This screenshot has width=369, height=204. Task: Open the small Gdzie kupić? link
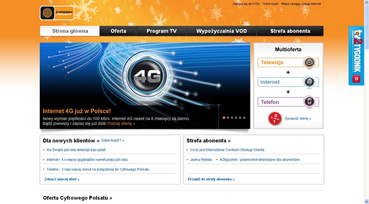coord(112,141)
